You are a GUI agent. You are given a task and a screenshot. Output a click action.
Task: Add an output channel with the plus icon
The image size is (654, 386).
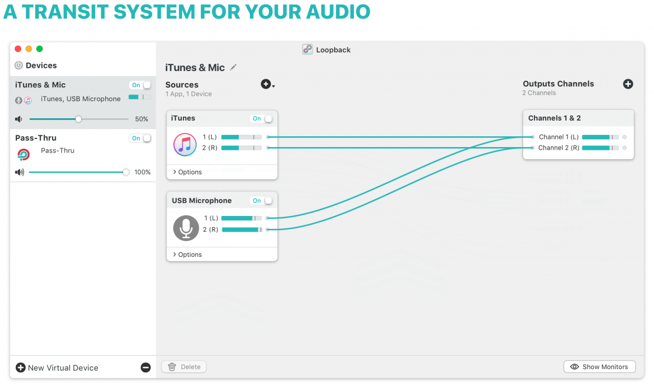628,84
